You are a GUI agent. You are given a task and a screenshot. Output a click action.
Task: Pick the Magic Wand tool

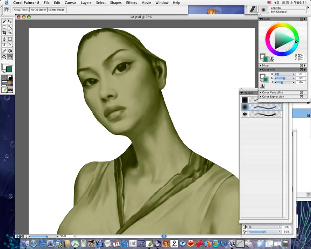[10, 27]
